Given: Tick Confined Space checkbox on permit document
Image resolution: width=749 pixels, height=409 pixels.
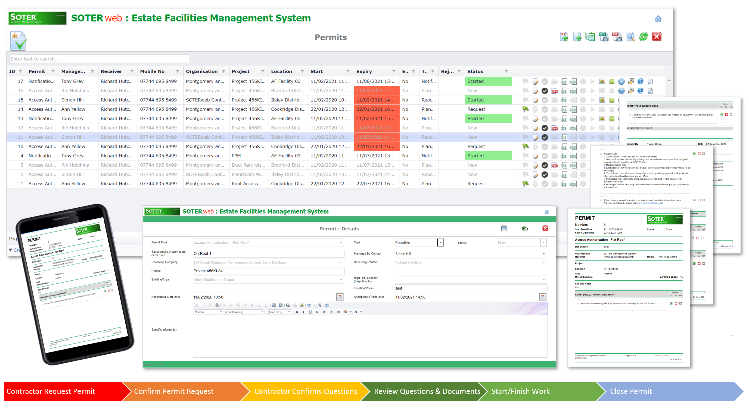Looking at the screenshot, I should click(x=681, y=277).
